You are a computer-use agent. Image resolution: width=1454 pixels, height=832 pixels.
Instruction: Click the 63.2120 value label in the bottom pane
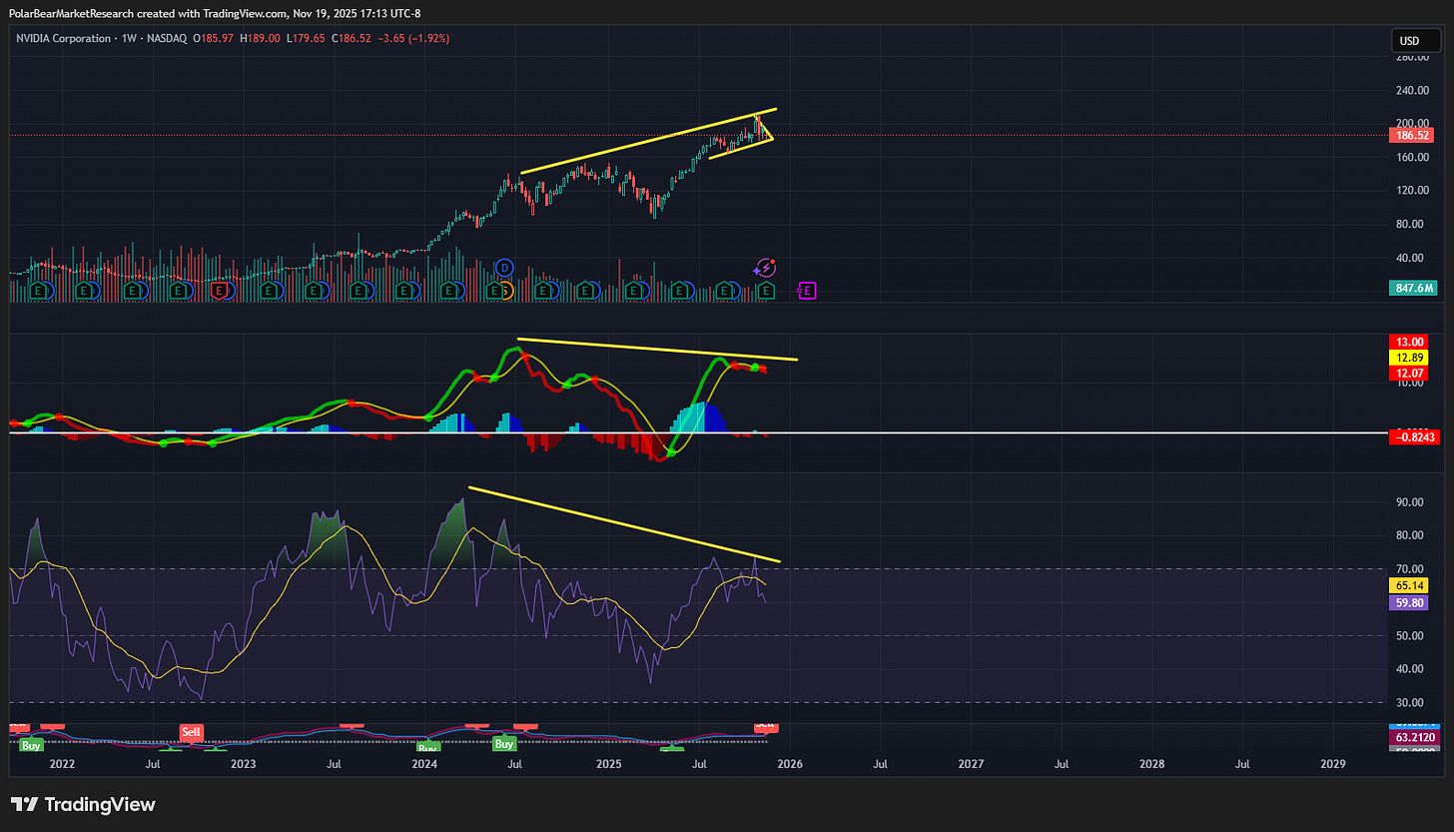[x=1412, y=735]
